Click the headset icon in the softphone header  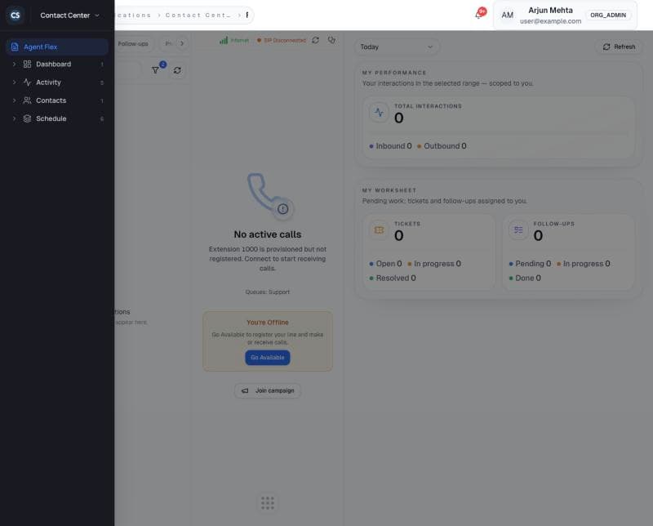click(331, 40)
